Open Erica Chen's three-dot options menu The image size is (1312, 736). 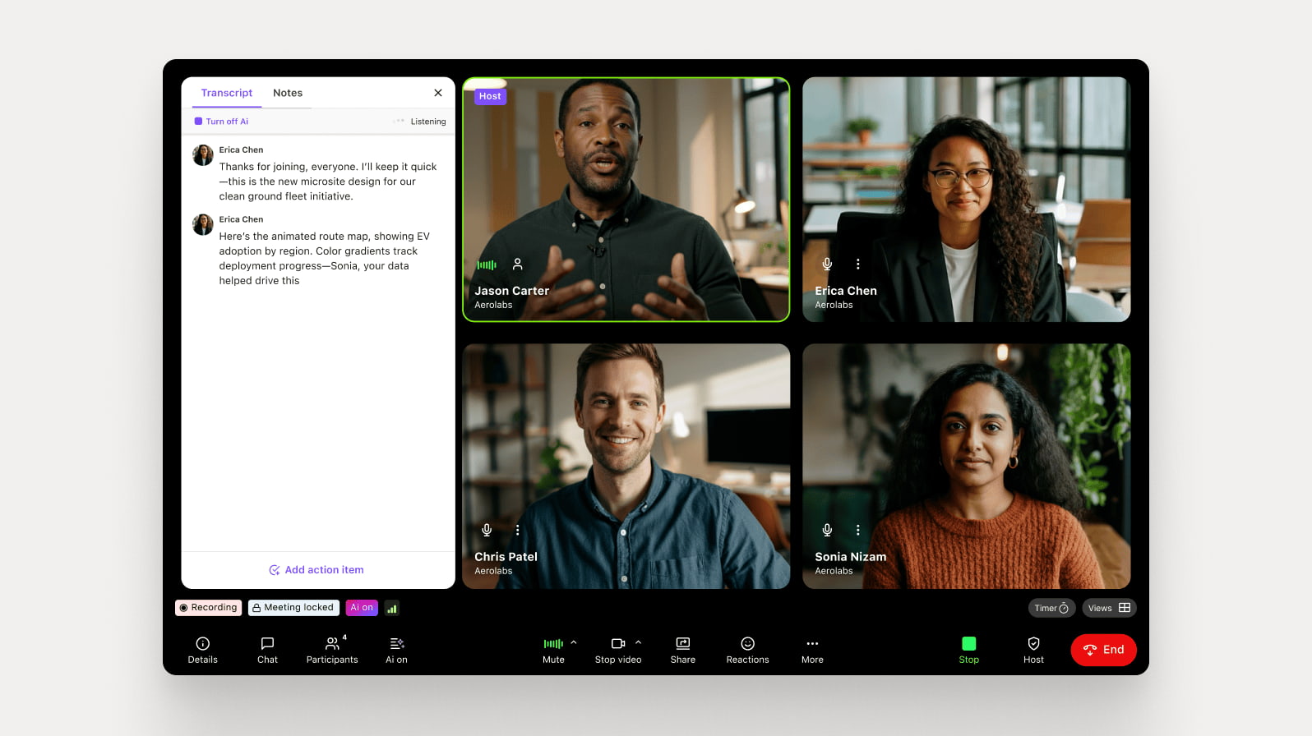click(858, 264)
